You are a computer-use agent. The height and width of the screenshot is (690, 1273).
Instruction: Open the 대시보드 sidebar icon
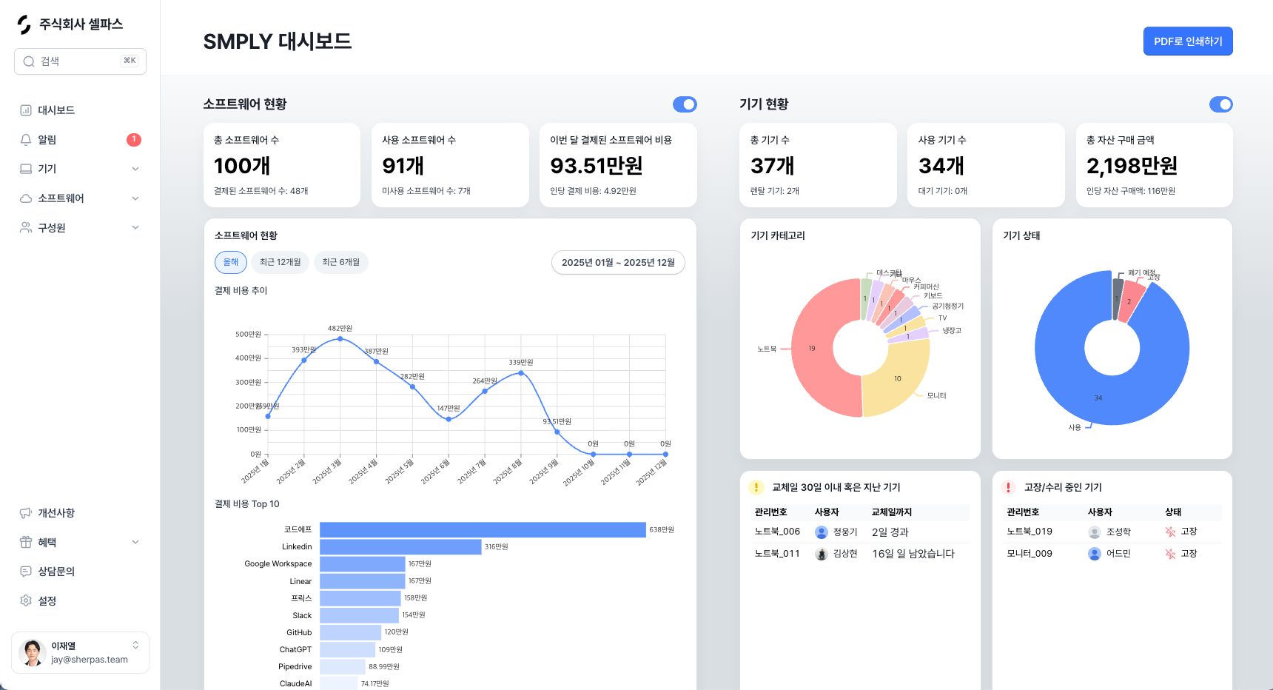[x=25, y=110]
